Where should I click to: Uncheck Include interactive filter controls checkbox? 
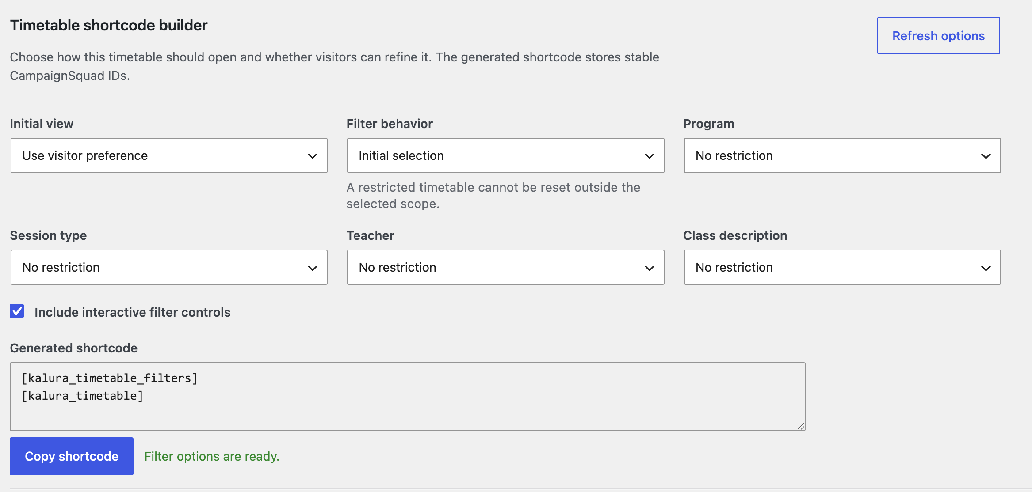tap(17, 311)
